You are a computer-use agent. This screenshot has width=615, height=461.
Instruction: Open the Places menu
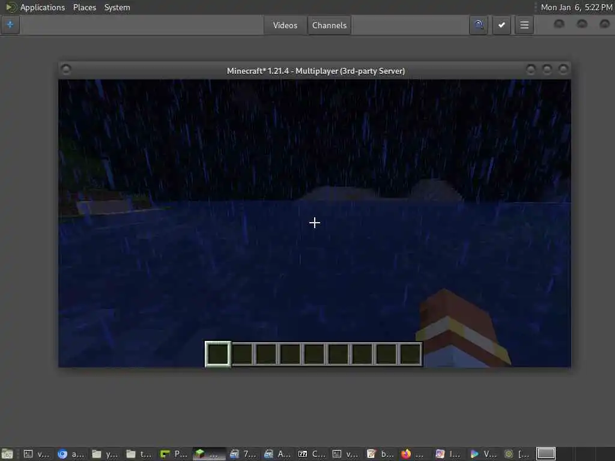click(x=84, y=7)
